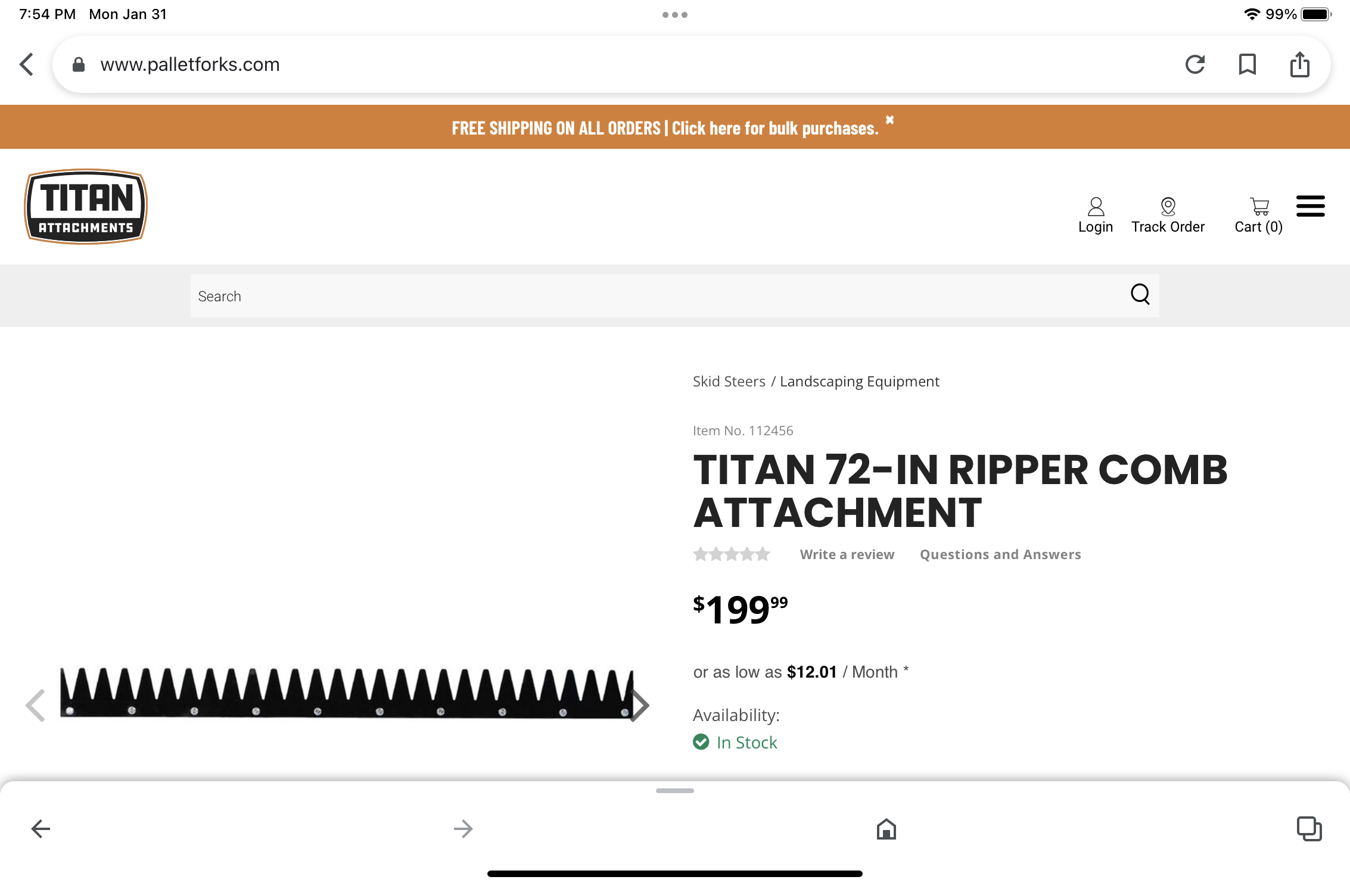Go back using bottom toolbar arrow

(41, 828)
